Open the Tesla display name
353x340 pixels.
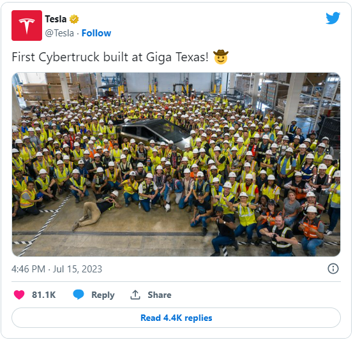point(56,19)
